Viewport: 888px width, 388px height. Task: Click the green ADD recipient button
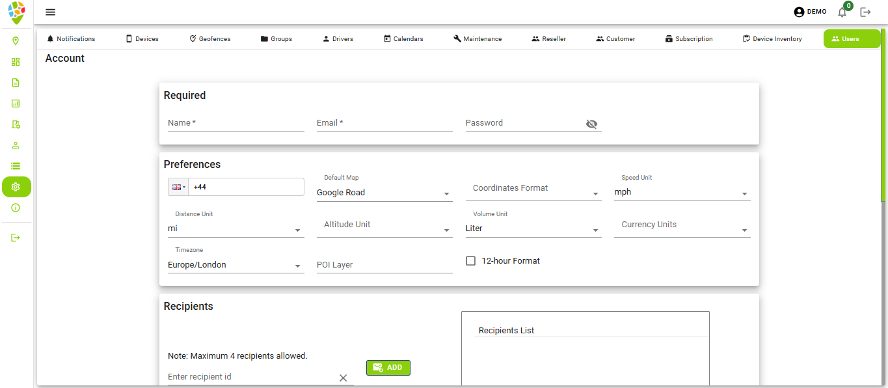pos(388,367)
